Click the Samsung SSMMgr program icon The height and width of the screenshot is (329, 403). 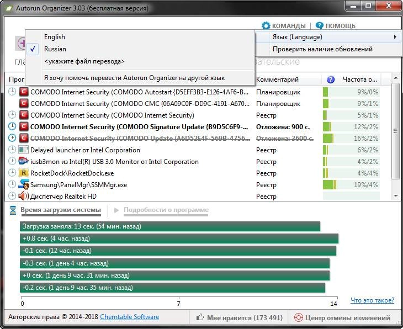[x=23, y=184]
